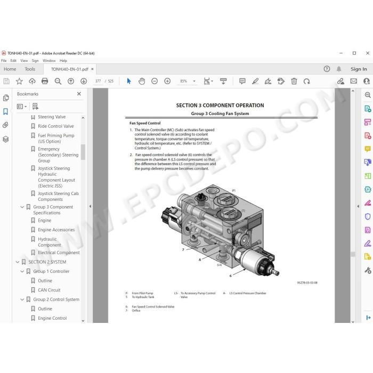Screen dimensions: 373x373
Task: Go to previous page arrow
Action: pyautogui.click(x=71, y=82)
